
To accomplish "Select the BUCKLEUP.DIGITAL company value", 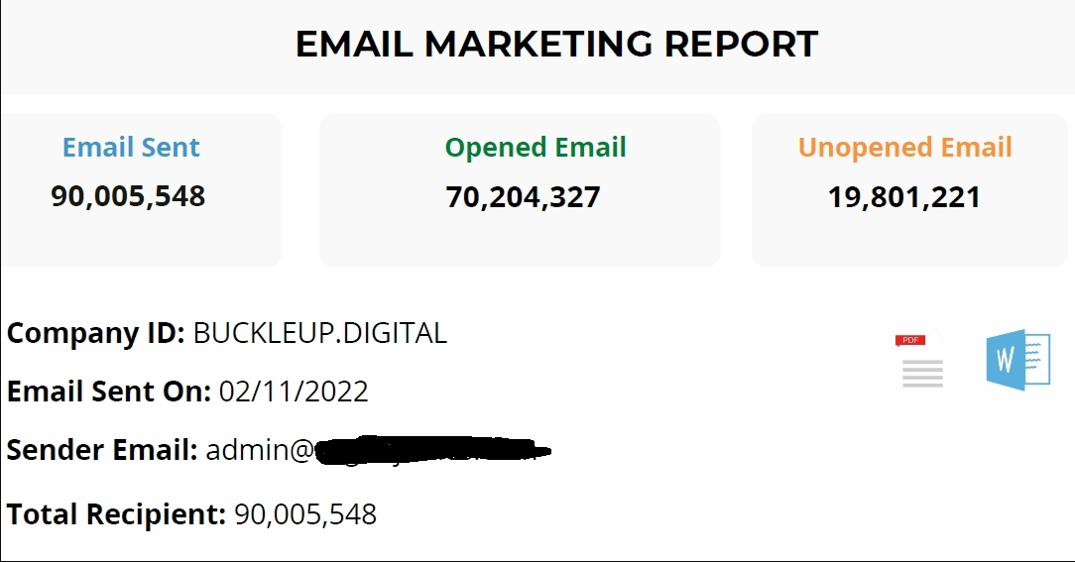I will point(320,333).
